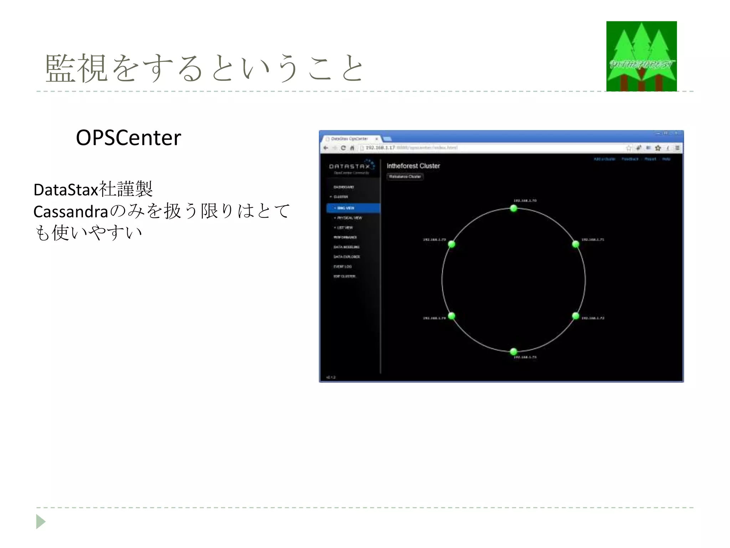Click the browser back arrow
The image size is (730, 548).
pyautogui.click(x=326, y=148)
